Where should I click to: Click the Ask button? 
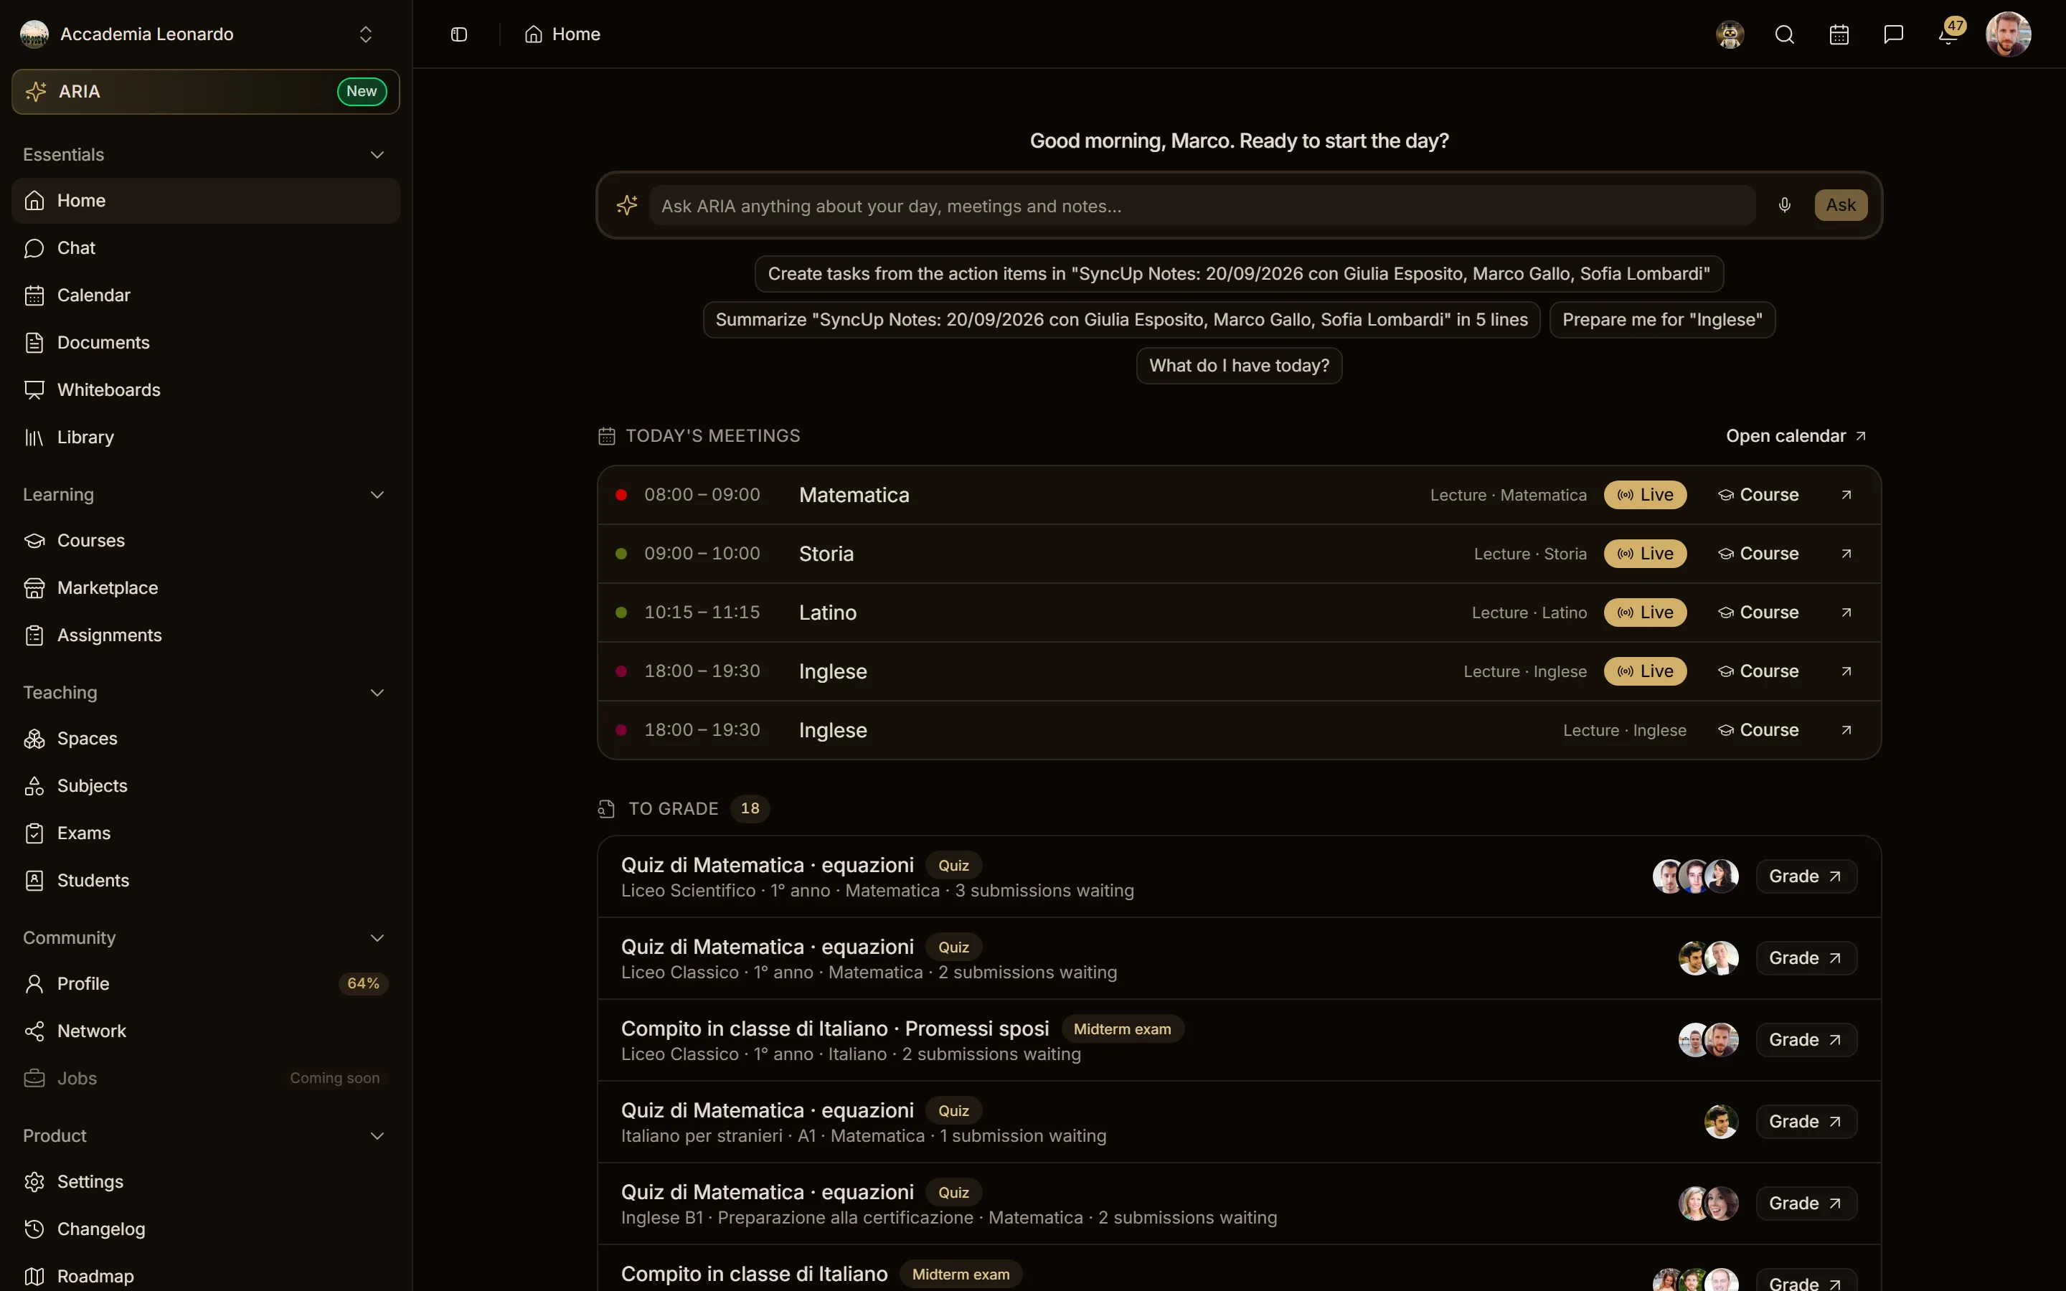(1841, 205)
